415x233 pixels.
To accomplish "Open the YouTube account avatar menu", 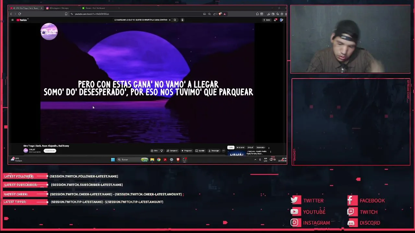I will pos(281,20).
